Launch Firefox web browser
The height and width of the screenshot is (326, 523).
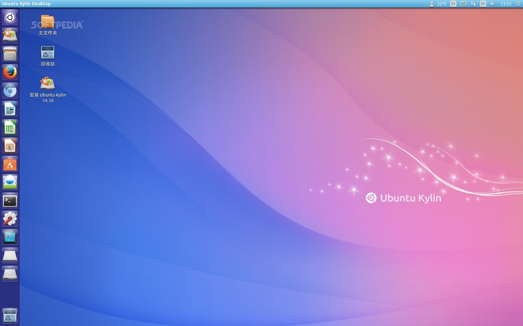10,72
